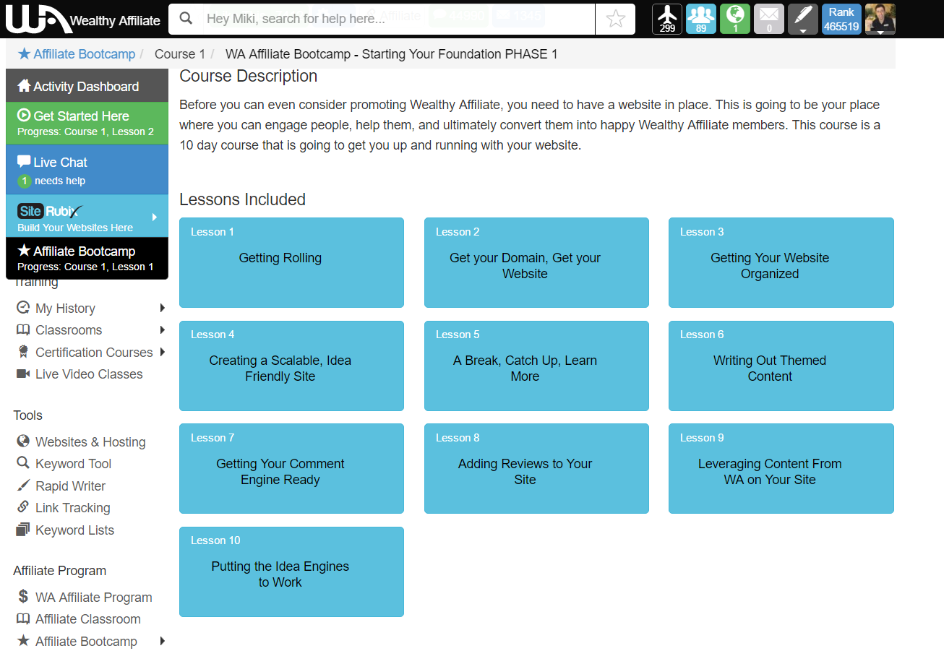Click the Affiliate Classroom book icon
The height and width of the screenshot is (651, 944).
point(23,618)
